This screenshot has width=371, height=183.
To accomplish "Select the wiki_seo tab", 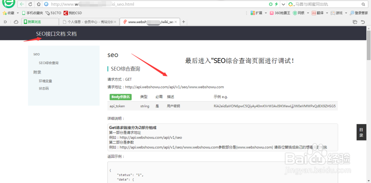I will tap(150, 22).
